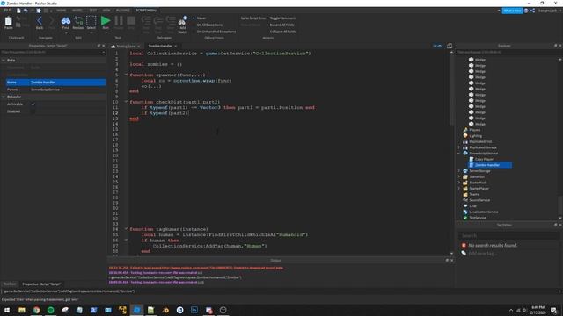
Task: Click Expand All Folds
Action: pyautogui.click(x=281, y=25)
